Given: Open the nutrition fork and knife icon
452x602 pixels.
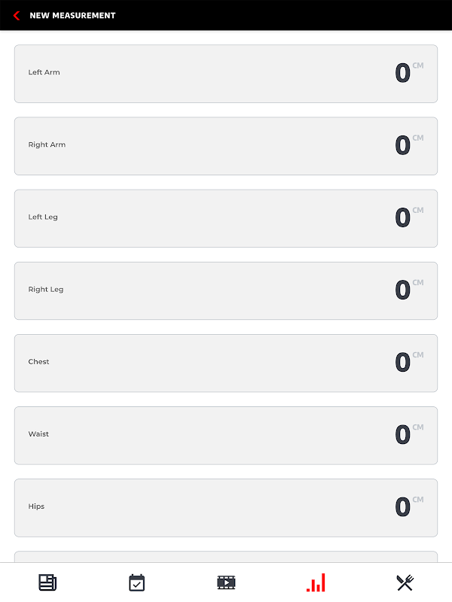Looking at the screenshot, I should tap(405, 582).
